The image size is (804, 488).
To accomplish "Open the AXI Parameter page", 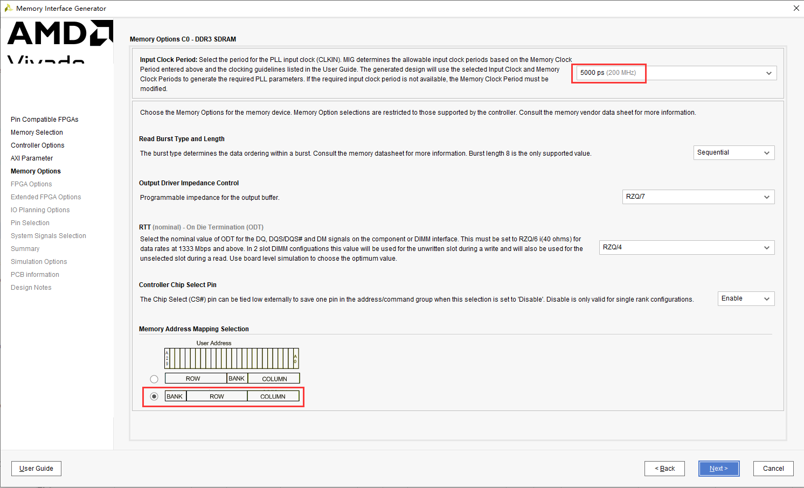I will 31,158.
